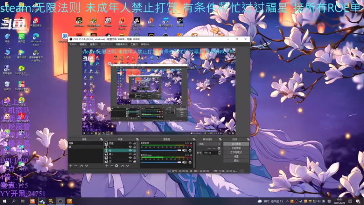Toggle the eye icon of the fifth source row
Viewport: 364px width, 205px height.
(130, 158)
